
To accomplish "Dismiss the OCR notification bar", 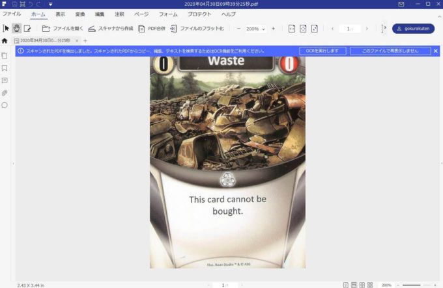I will pos(436,51).
